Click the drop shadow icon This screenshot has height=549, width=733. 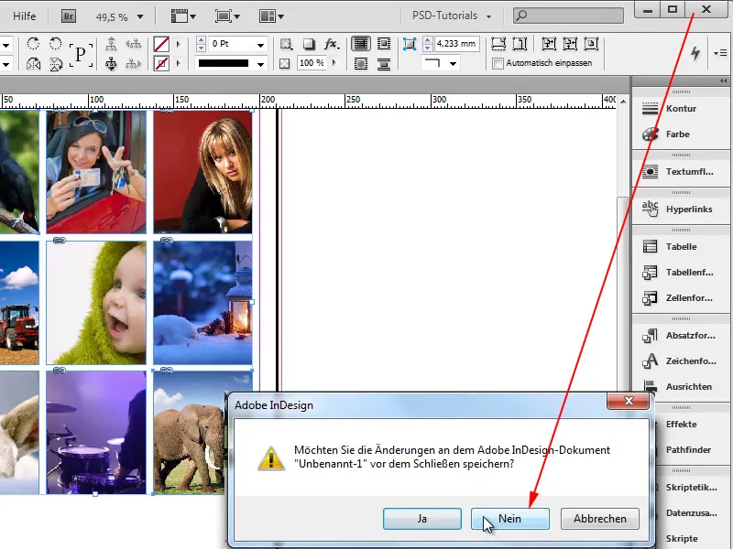(x=309, y=44)
